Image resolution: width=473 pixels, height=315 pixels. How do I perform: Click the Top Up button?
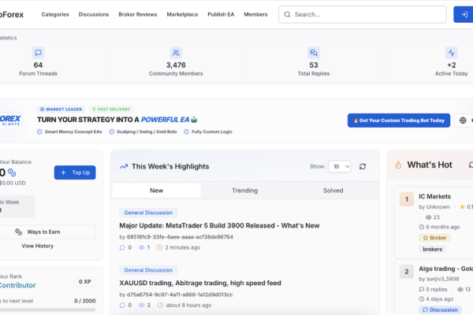(75, 172)
